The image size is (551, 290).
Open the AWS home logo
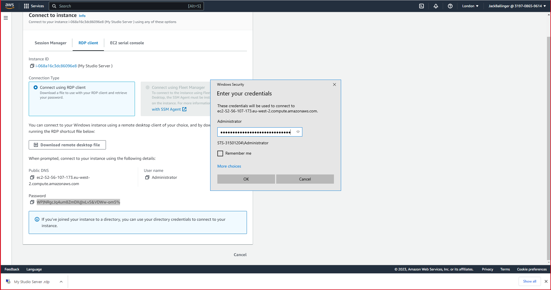9,6
